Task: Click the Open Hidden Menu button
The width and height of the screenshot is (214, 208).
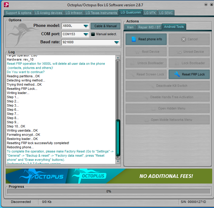Action: coord(168,109)
